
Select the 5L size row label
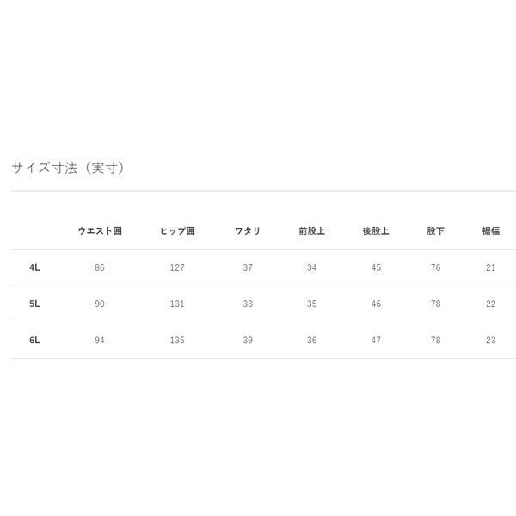tap(34, 304)
